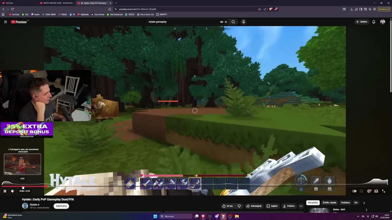
Task: Open the Kick Dashboard bookmark
Action: click(x=115, y=14)
